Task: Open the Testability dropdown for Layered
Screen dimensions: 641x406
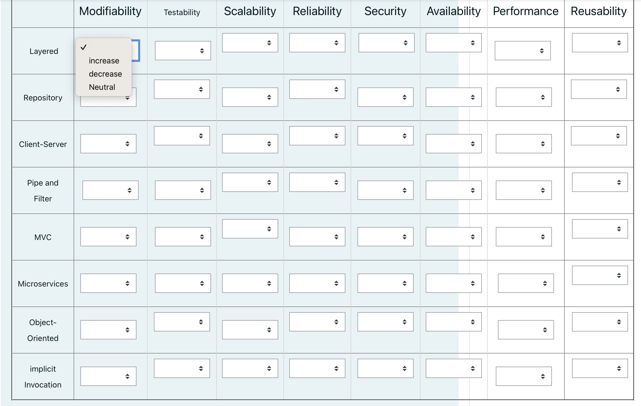Action: click(x=182, y=50)
